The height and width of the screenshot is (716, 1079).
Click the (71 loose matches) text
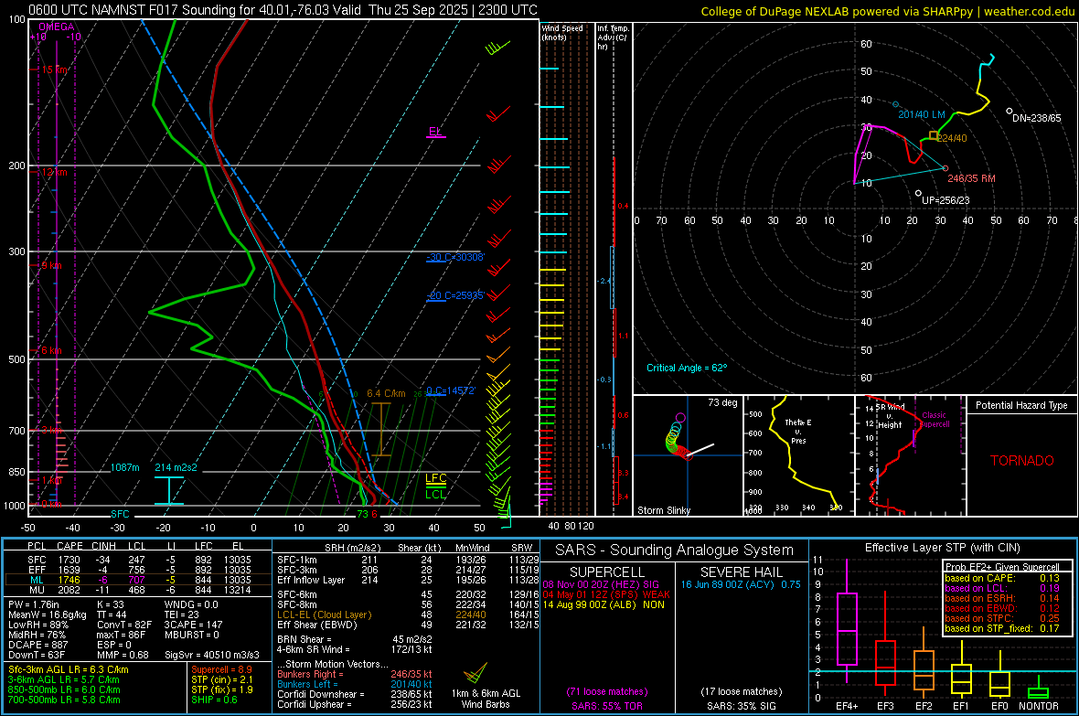[607, 691]
